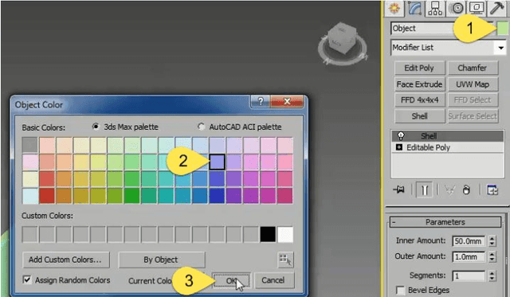Pick the orange swatch in bottom row
The width and height of the screenshot is (510, 297).
tap(64, 196)
